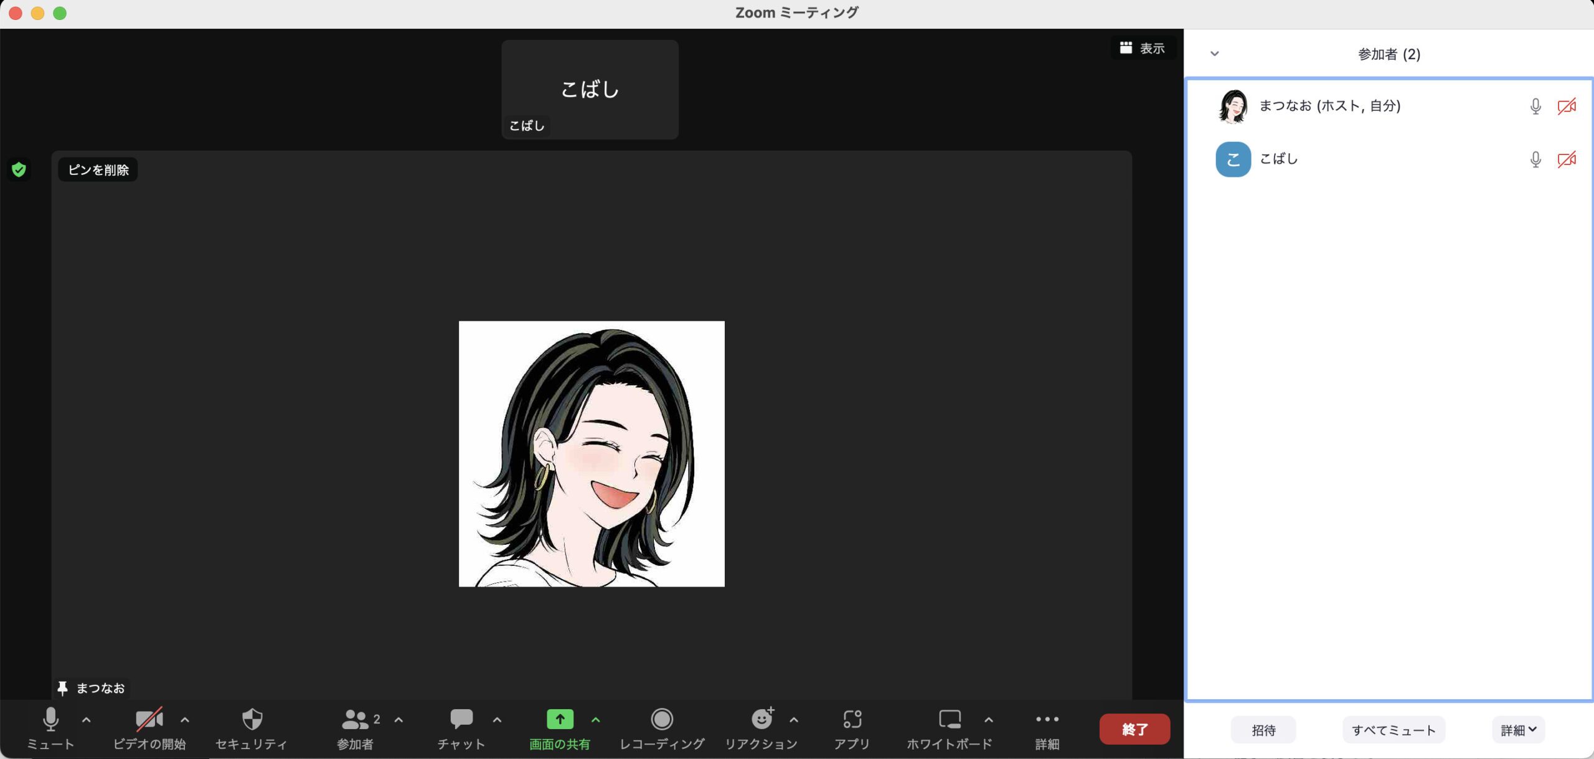The height and width of the screenshot is (759, 1594).
Task: Open the three-dot More icon in the toolbar
Action: 1047,719
